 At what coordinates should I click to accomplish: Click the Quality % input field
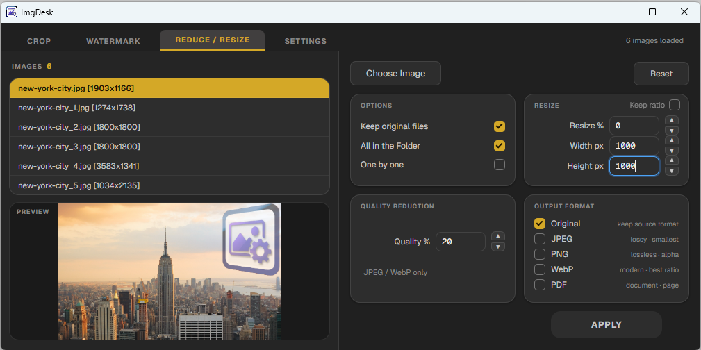[x=461, y=242]
